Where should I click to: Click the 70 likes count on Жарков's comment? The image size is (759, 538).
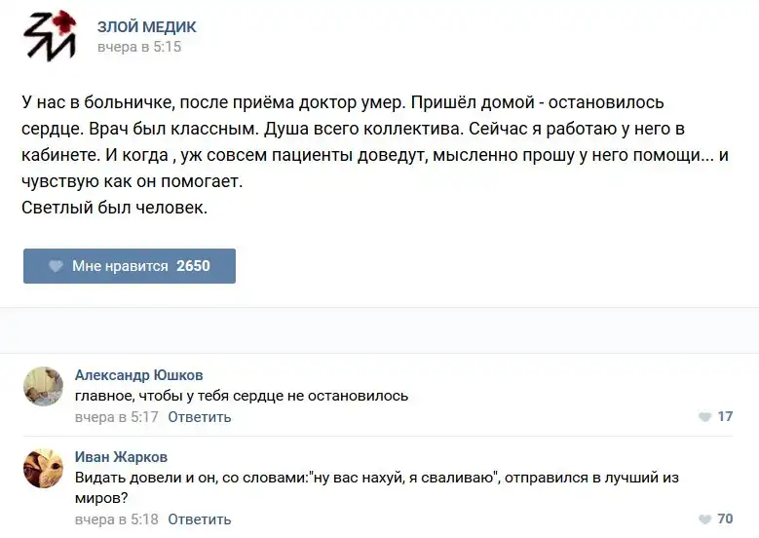[725, 519]
